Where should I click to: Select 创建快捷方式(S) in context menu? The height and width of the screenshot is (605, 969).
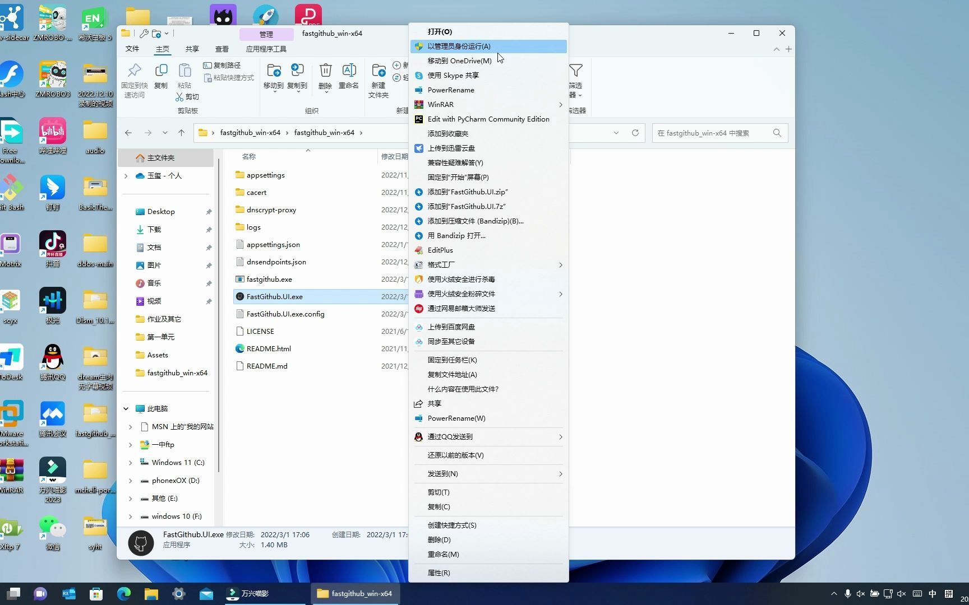pos(488,525)
